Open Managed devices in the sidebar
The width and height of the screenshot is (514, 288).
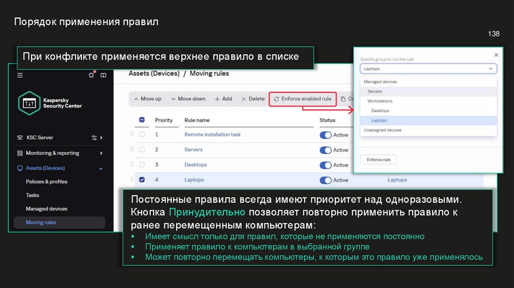47,209
